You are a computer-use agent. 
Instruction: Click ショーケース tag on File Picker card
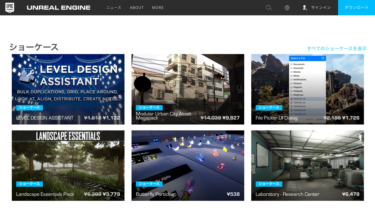(269, 108)
